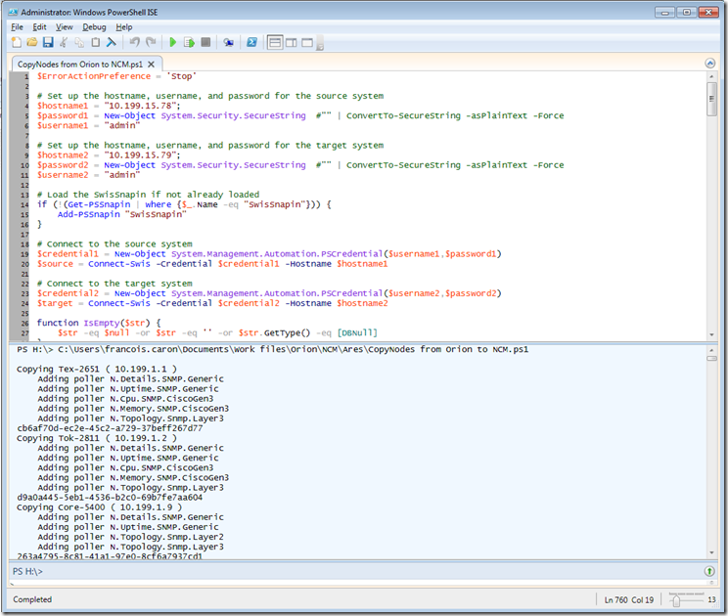Click Get-PSSnapin on line 14
Screen dimensions: 728x616
point(99,204)
